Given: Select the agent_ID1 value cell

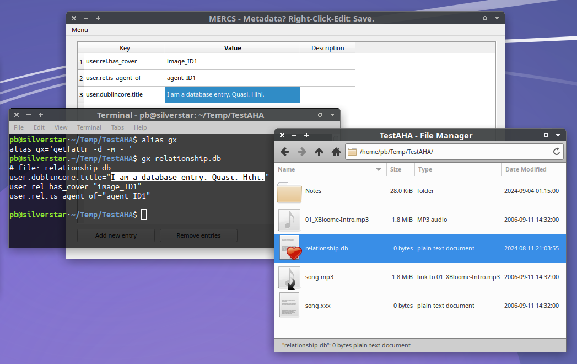Looking at the screenshot, I should [232, 78].
